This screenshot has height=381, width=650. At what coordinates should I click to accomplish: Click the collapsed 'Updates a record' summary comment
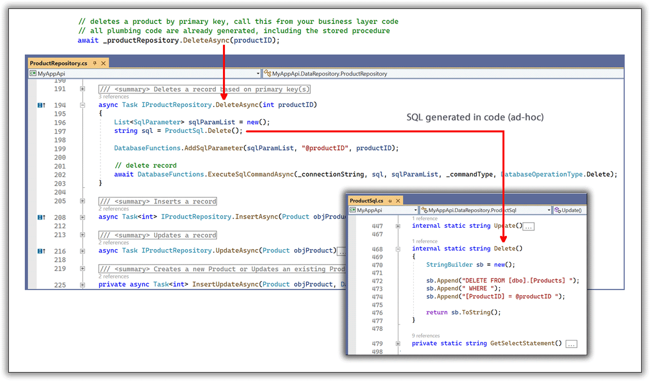point(157,235)
